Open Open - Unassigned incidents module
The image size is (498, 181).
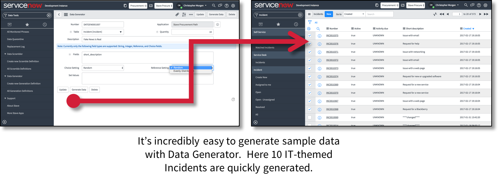click(265, 100)
